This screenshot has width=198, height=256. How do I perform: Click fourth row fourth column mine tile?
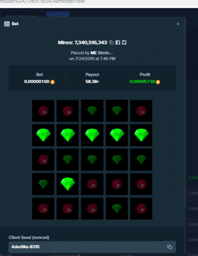[x=117, y=184]
